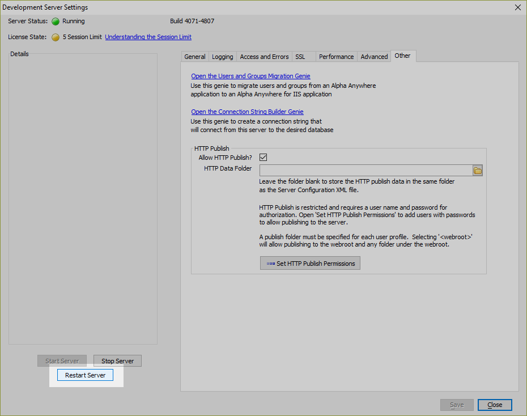Click the Save button
This screenshot has width=527, height=416.
point(457,405)
